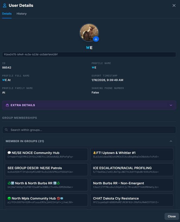Click the butterfly E name under avatar
The image size is (180, 222).
tap(89, 47)
